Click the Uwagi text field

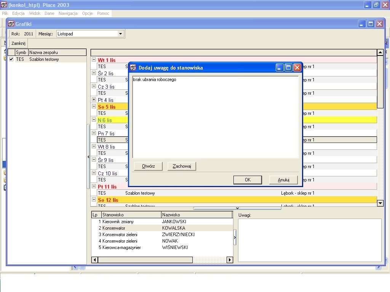(x=310, y=240)
